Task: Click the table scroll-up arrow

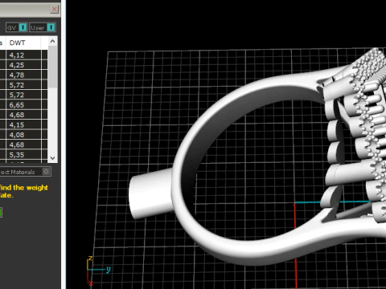Action: pos(52,41)
